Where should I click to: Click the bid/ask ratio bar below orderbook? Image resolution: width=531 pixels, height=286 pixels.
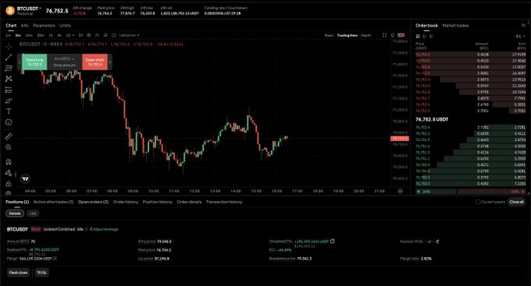click(x=471, y=192)
